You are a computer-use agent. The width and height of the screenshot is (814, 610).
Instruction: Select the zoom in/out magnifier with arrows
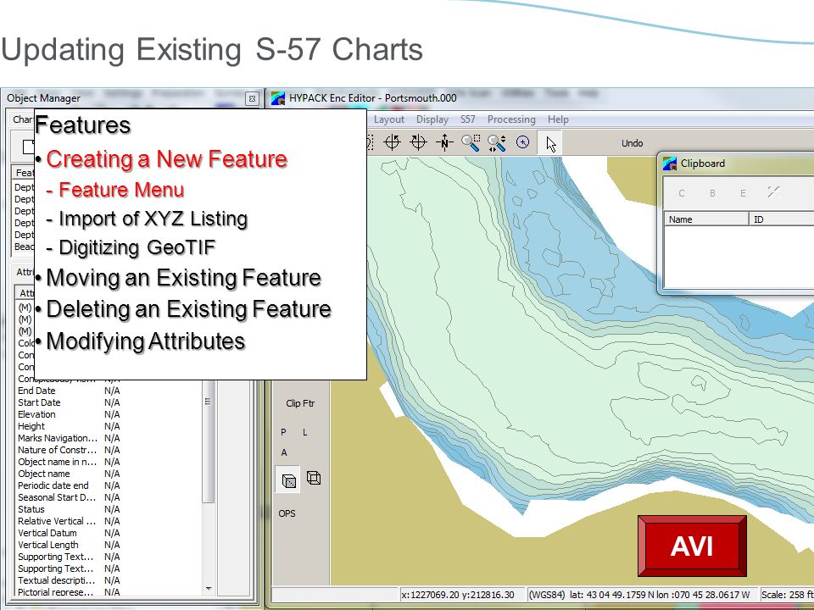497,142
